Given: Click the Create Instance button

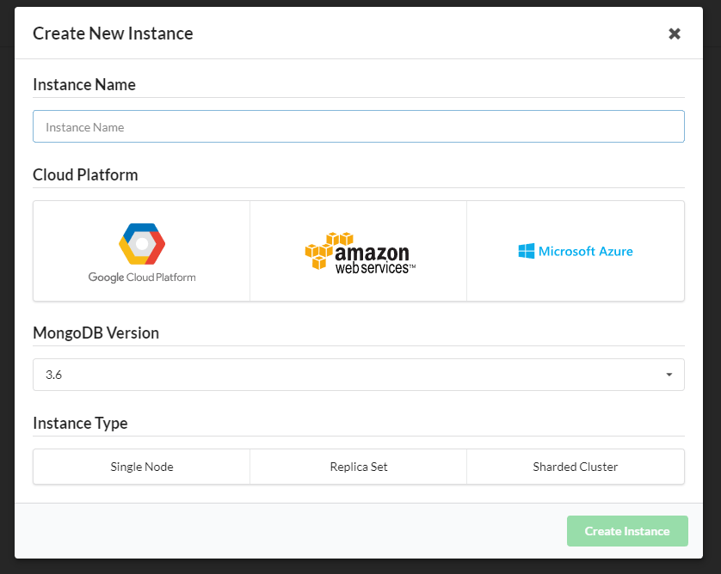Looking at the screenshot, I should tap(627, 531).
